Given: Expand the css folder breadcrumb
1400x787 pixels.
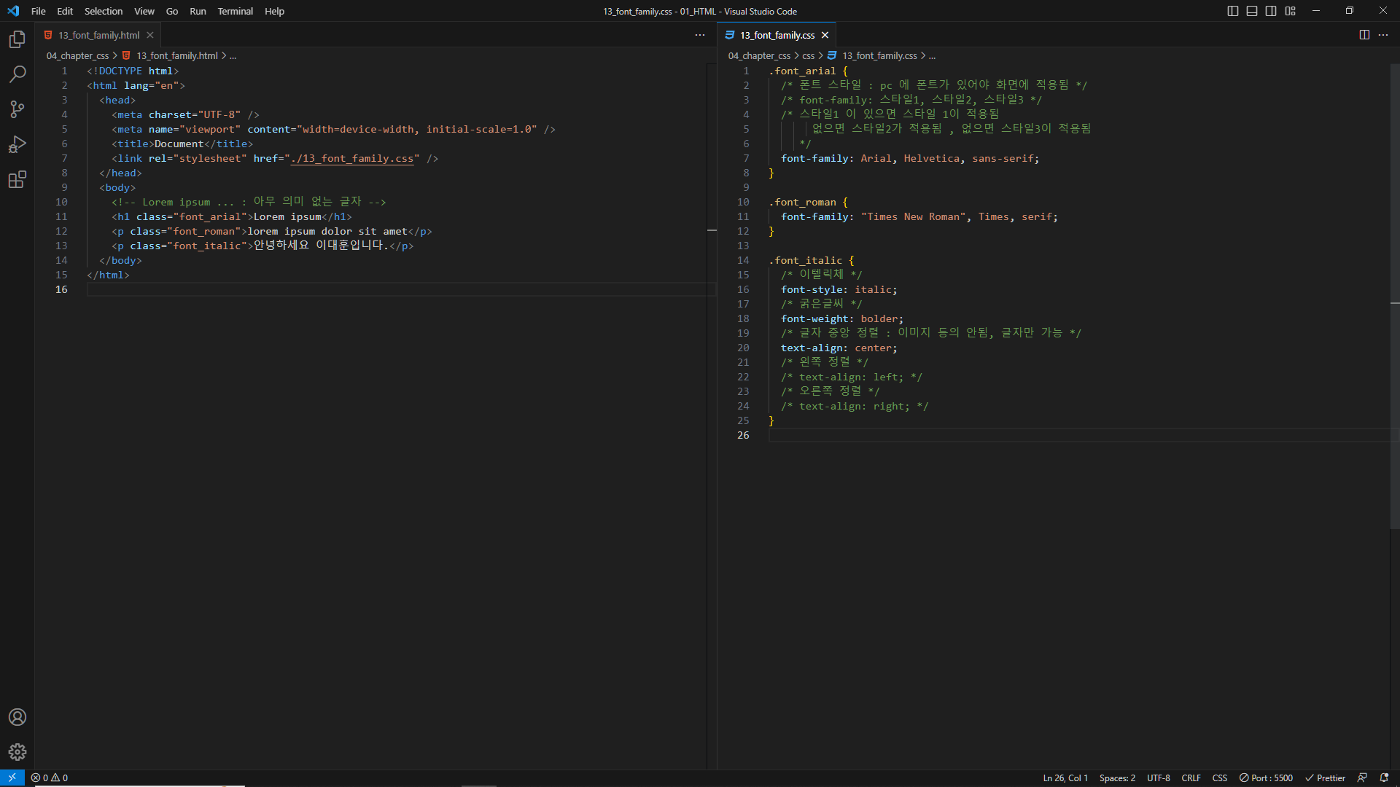Looking at the screenshot, I should 808,55.
